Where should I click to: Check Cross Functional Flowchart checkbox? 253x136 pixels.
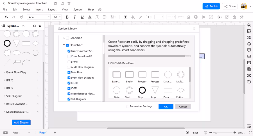coord(69,56)
